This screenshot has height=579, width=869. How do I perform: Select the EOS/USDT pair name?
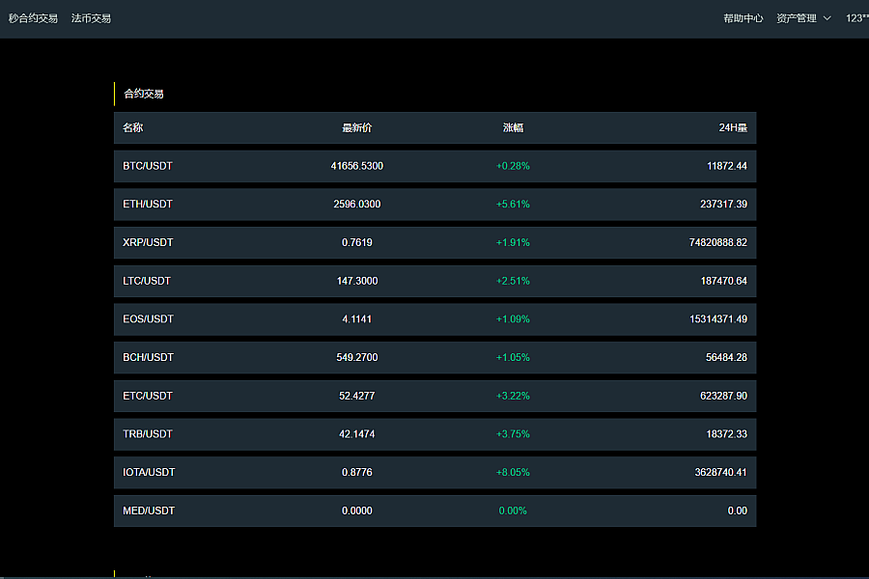[148, 319]
